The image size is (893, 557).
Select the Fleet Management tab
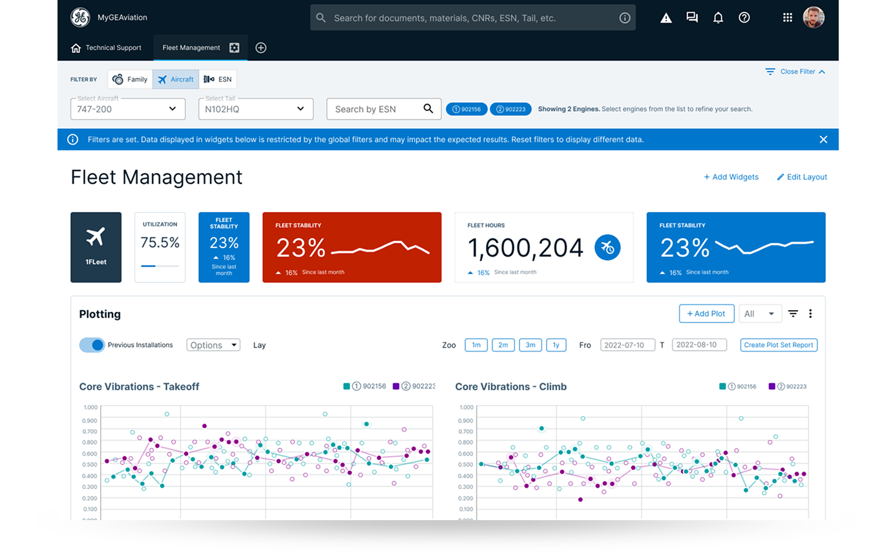(191, 48)
